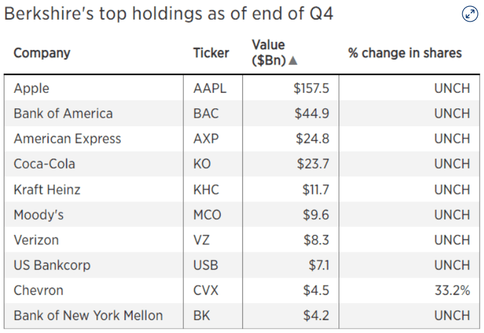The height and width of the screenshot is (333, 484).
Task: Click the expand table fullscreen icon
Action: click(x=470, y=14)
